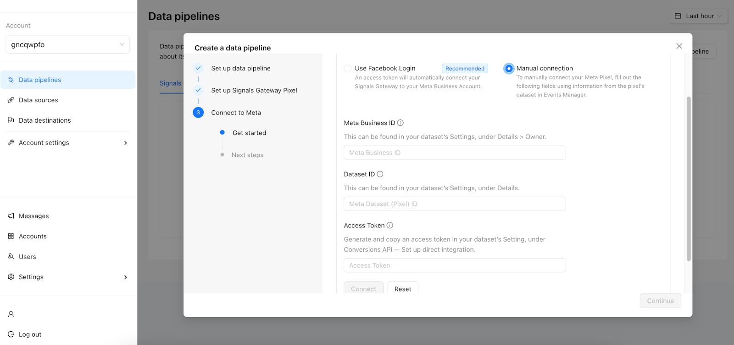The height and width of the screenshot is (345, 734).
Task: Click the Log out icon
Action: [11, 334]
